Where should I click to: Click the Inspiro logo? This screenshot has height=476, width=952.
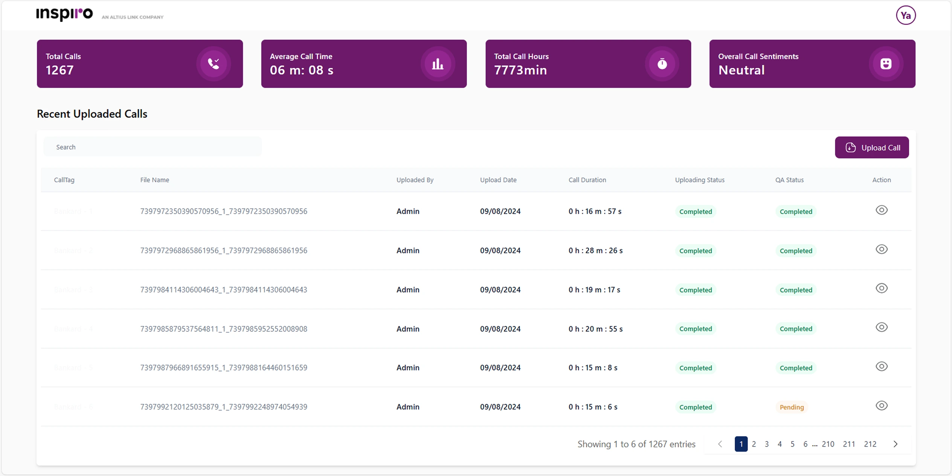pos(64,14)
